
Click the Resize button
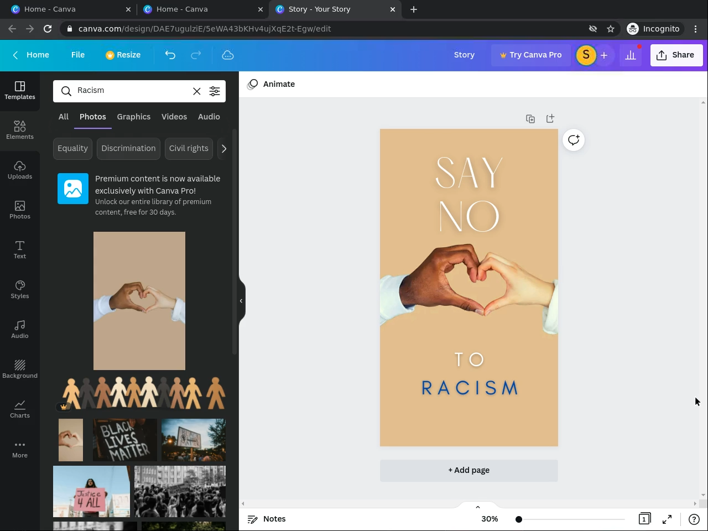(123, 55)
